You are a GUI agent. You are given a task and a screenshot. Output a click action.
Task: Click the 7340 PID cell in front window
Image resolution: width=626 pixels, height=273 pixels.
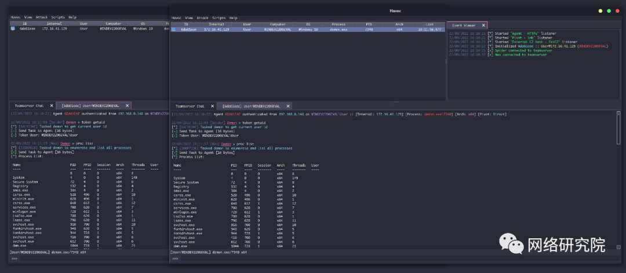pos(369,29)
